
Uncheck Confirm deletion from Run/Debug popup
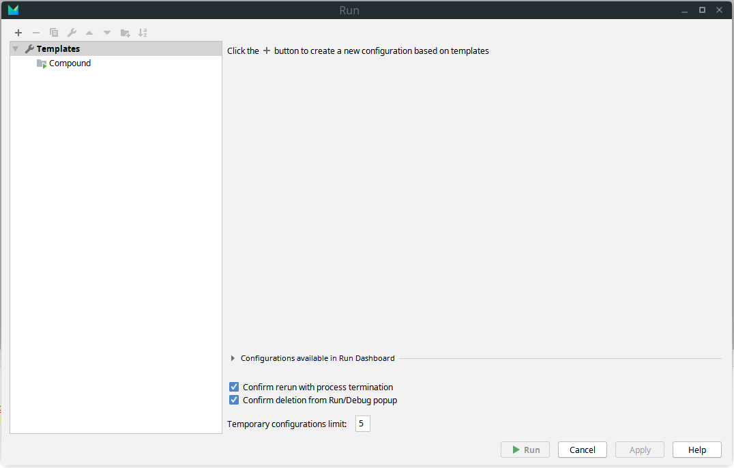point(234,400)
